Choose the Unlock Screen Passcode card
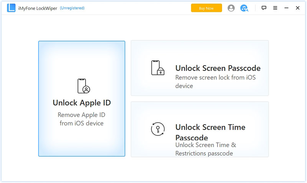This screenshot has height=183, width=307. click(x=200, y=68)
